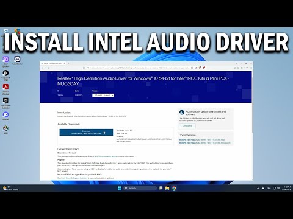The height and width of the screenshot is (219, 293).
Task: Open the Discord desktop shortcut
Action: point(5,116)
